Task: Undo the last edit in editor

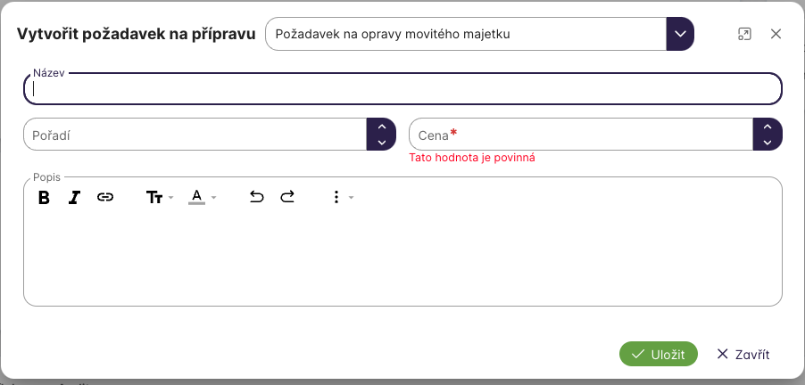Action: (257, 198)
